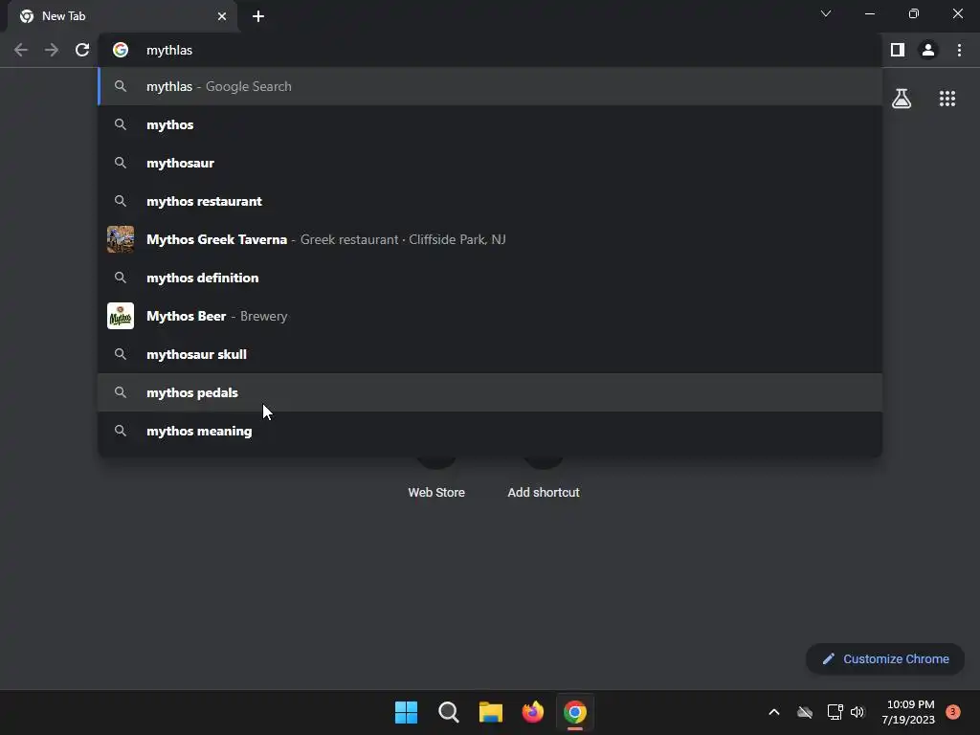The height and width of the screenshot is (735, 980).
Task: Open the Windows Start menu
Action: pos(406,712)
